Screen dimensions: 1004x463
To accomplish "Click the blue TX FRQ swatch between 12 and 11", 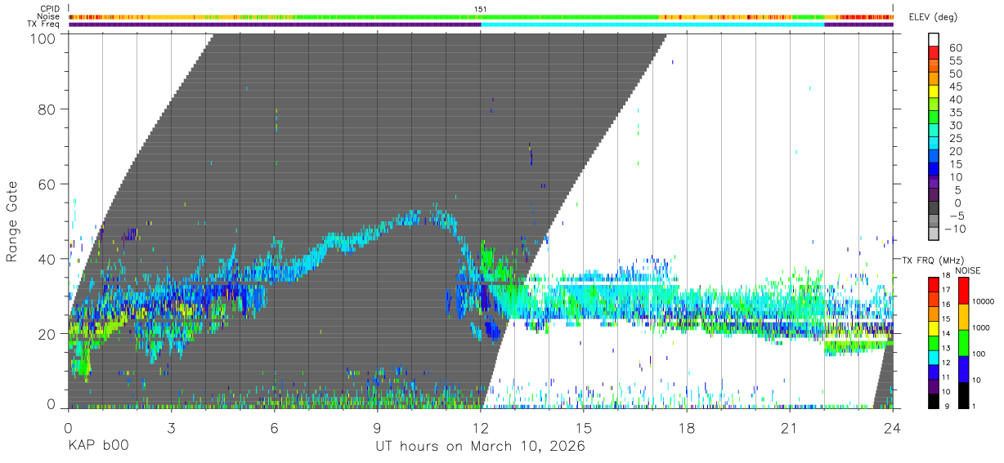I will coord(934,372).
